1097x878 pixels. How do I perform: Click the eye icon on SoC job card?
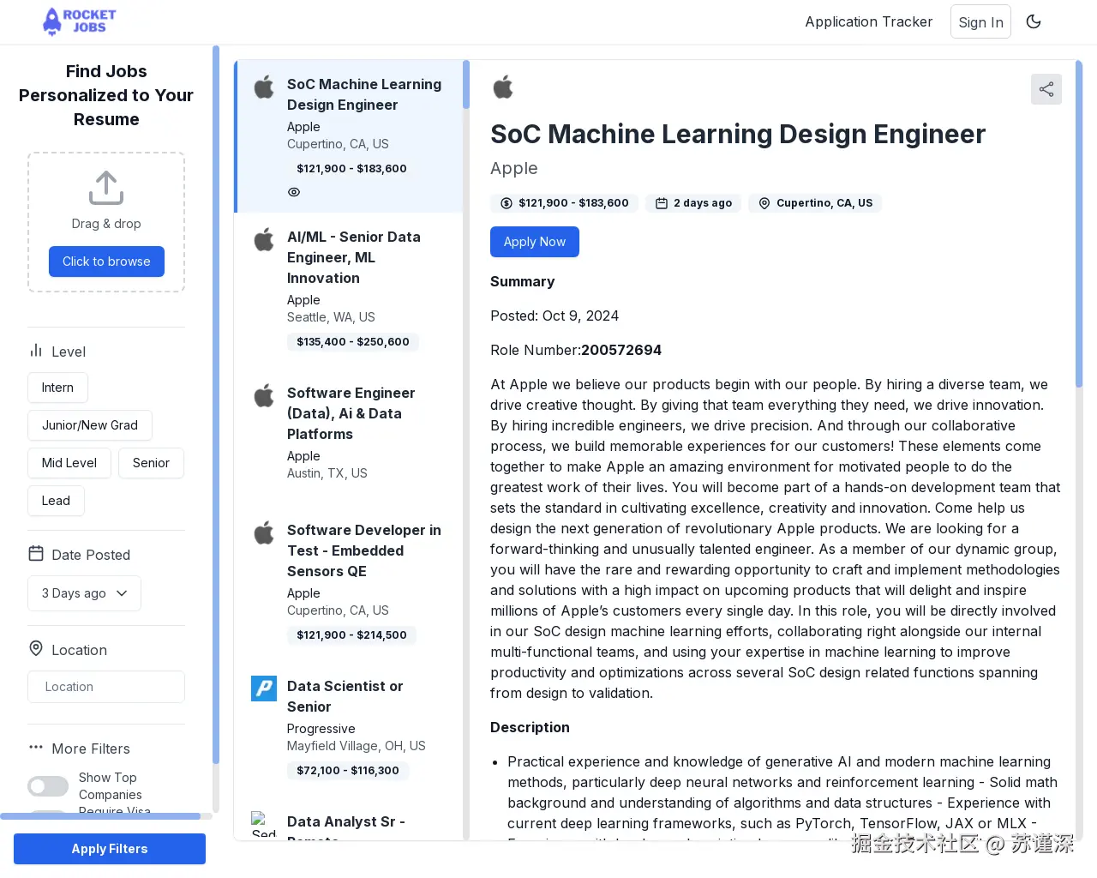click(x=294, y=192)
